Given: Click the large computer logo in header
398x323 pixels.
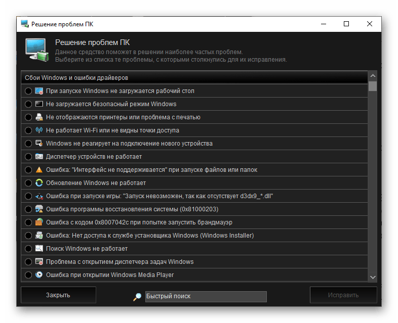Looking at the screenshot, I should click(37, 50).
